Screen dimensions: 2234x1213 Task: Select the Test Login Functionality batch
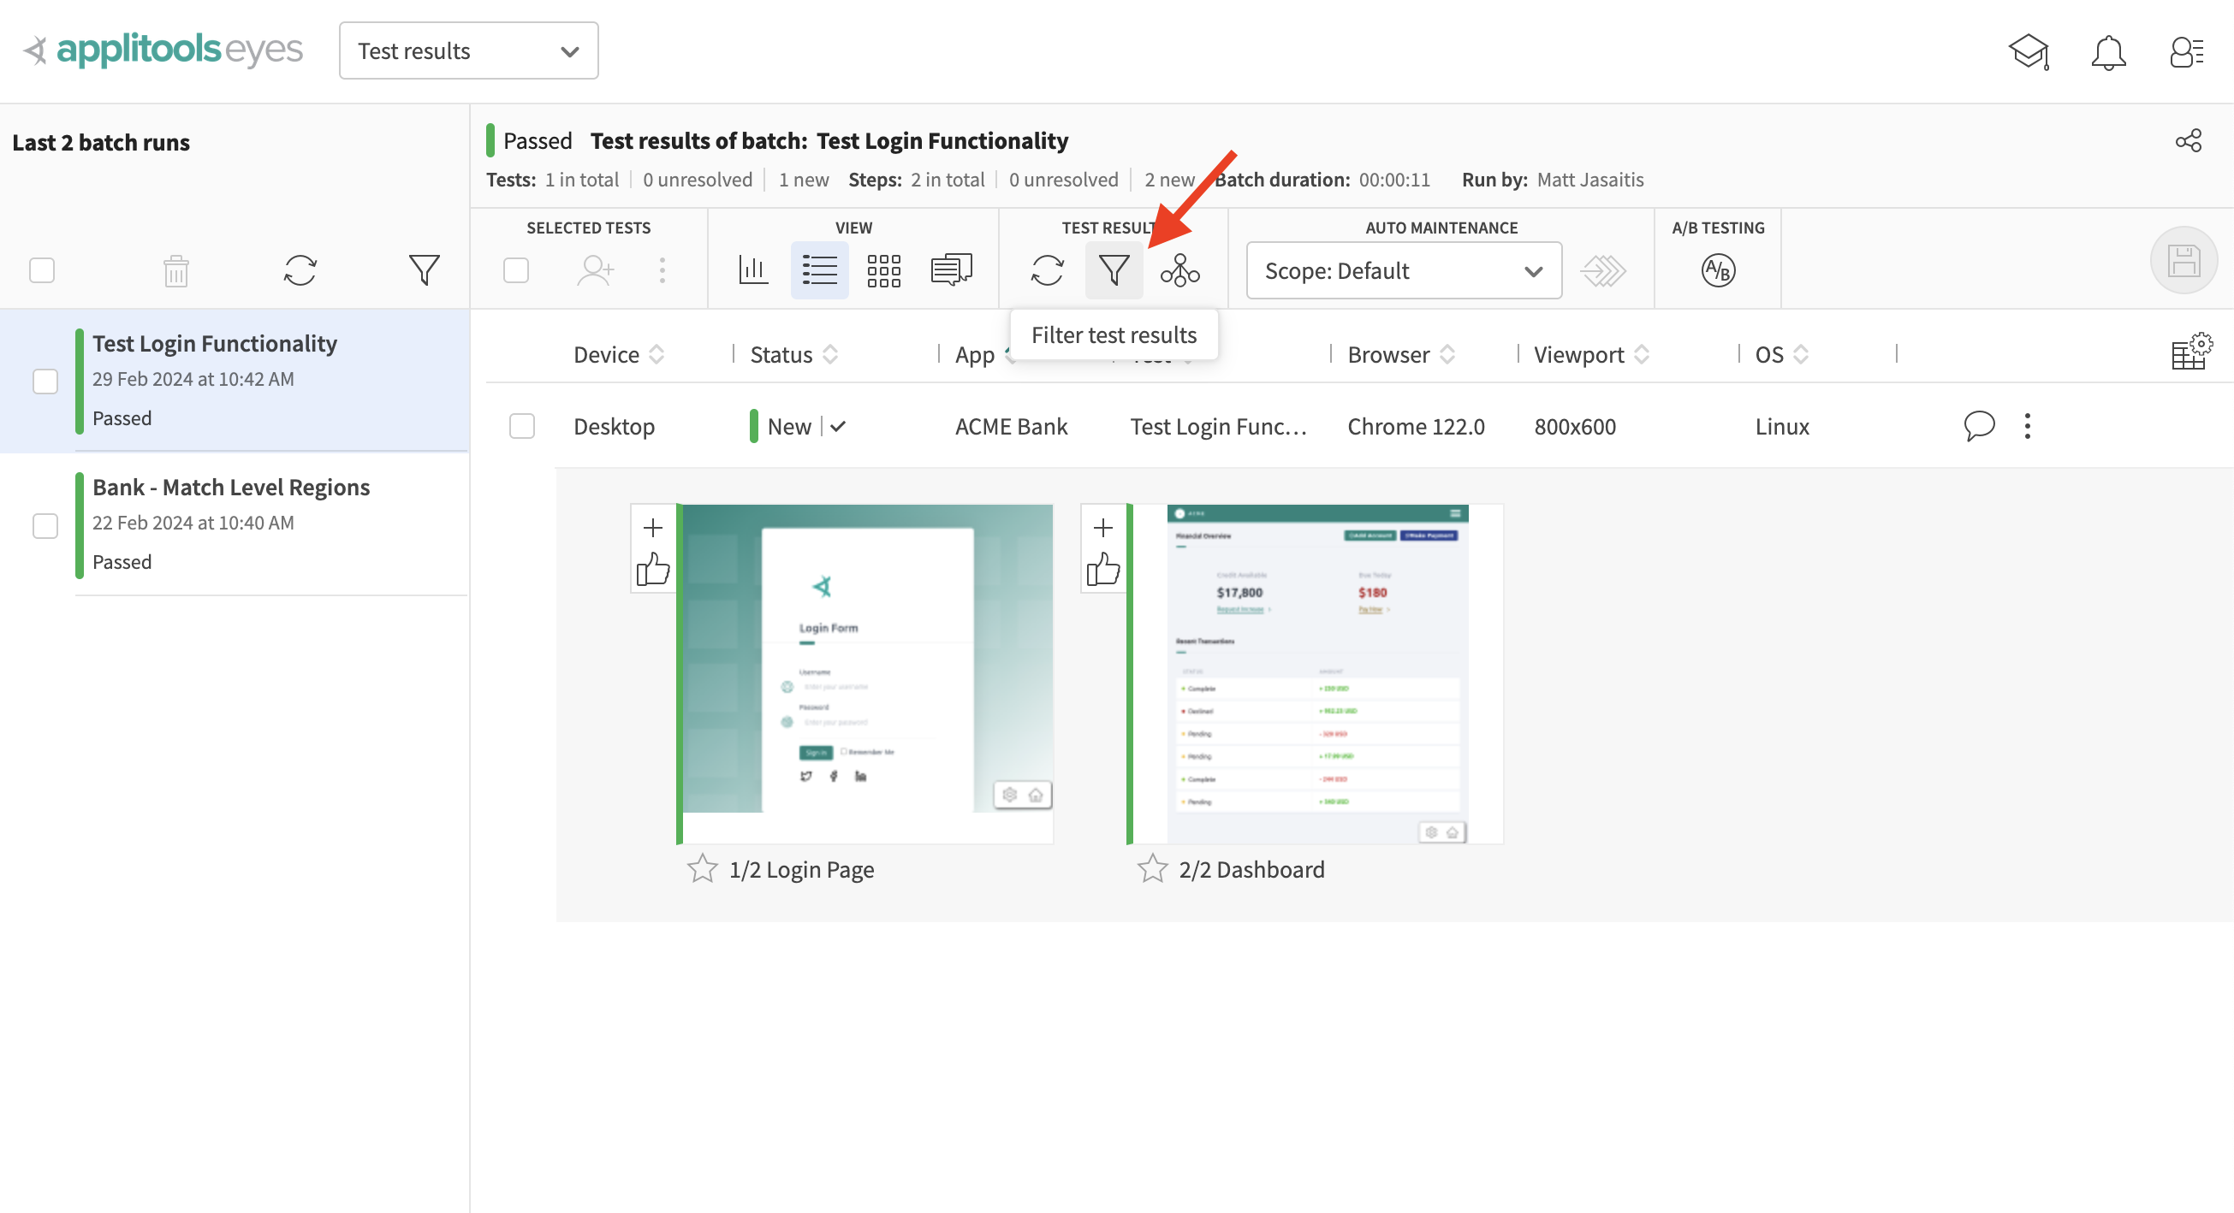pos(235,381)
